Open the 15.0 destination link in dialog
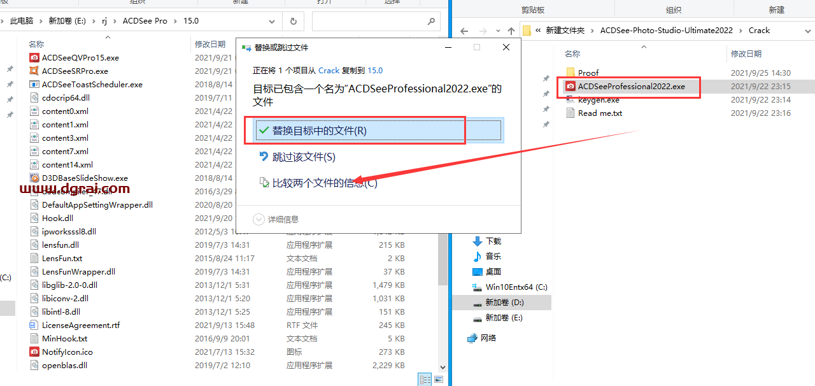 375,71
